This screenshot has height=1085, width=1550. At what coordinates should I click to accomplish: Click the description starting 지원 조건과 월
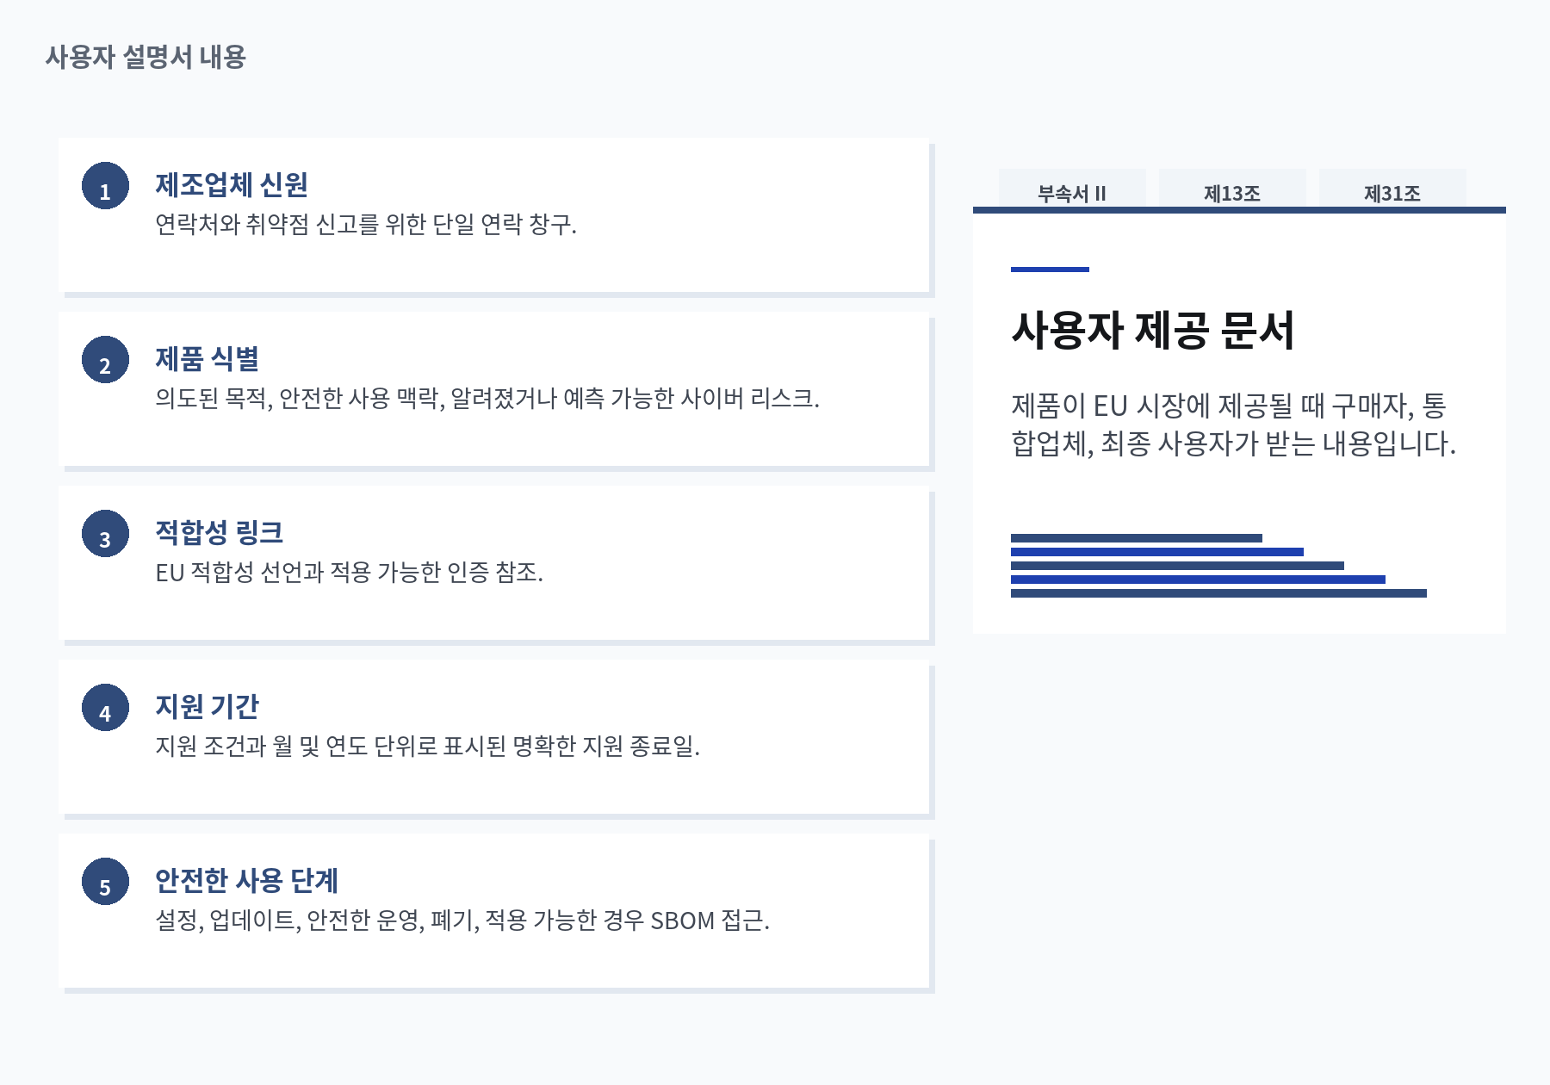click(x=427, y=747)
